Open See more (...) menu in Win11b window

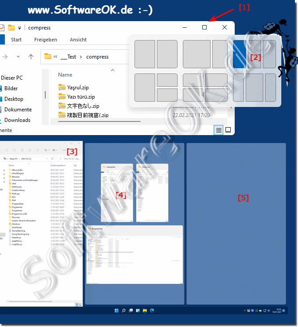click(64, 150)
